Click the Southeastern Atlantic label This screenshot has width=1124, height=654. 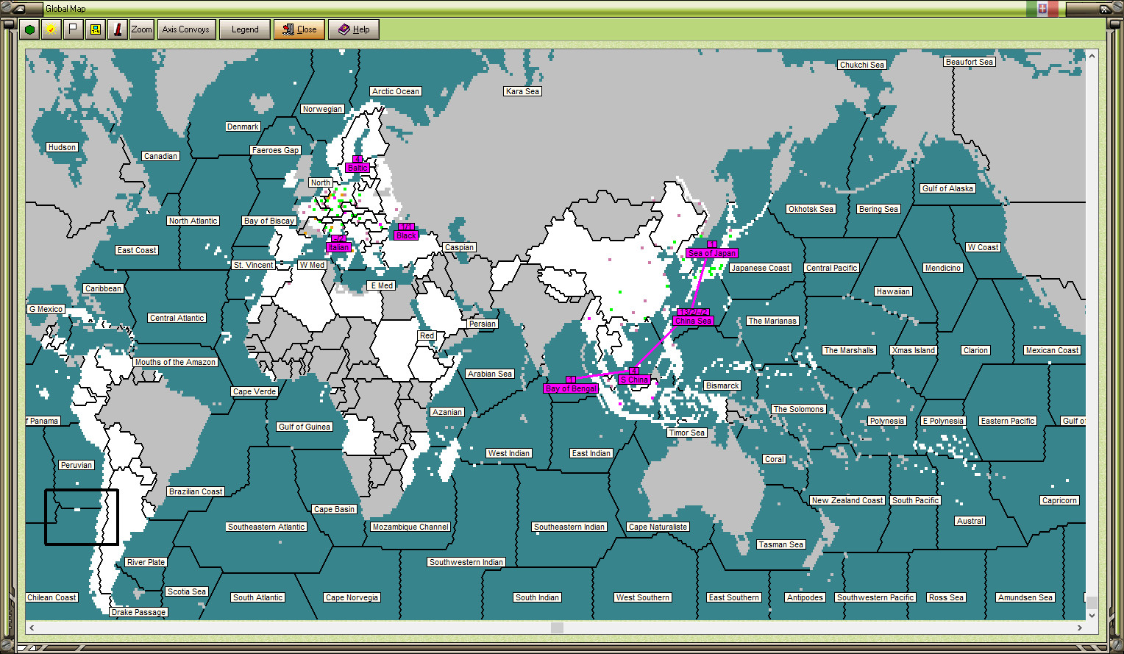coord(266,527)
